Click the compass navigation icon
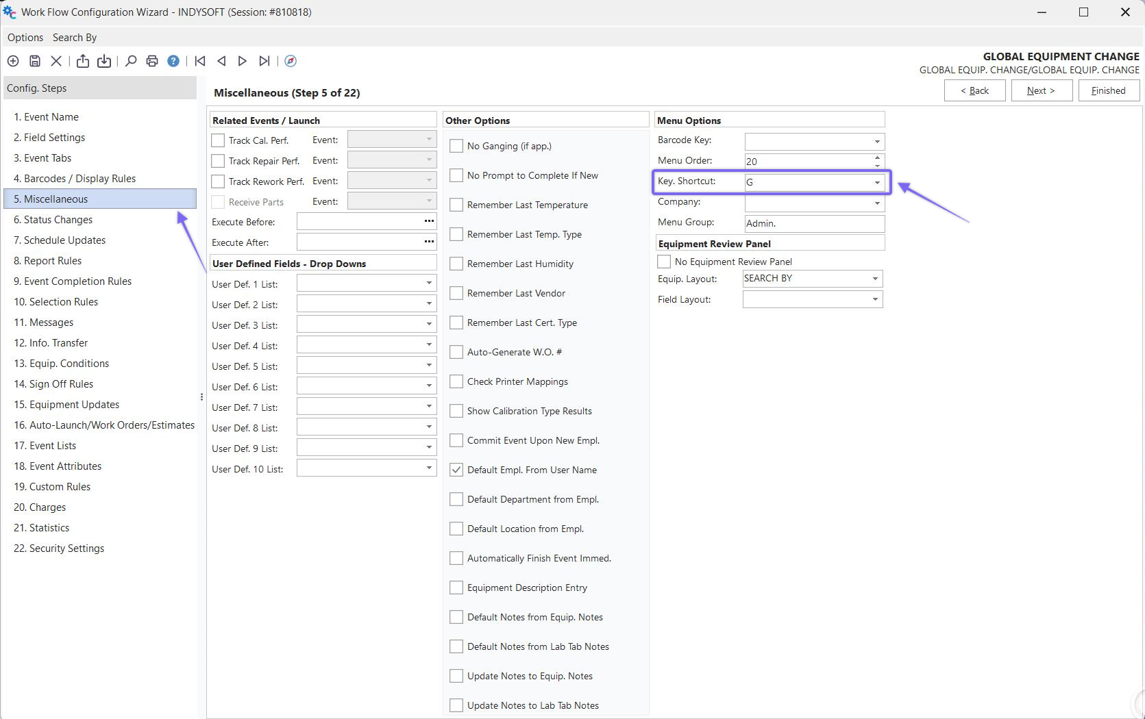 coord(291,61)
